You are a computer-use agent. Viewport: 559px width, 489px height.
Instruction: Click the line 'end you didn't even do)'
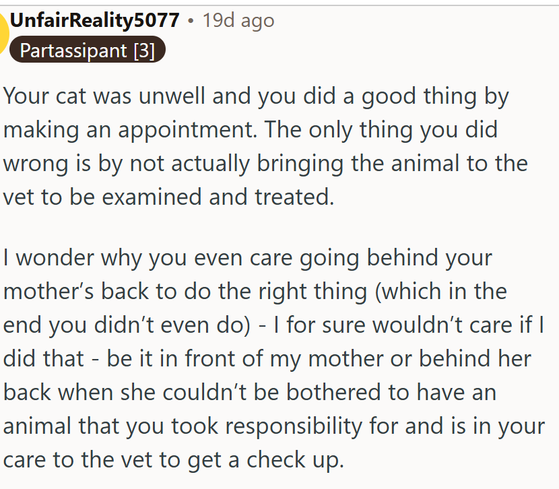tap(274, 325)
